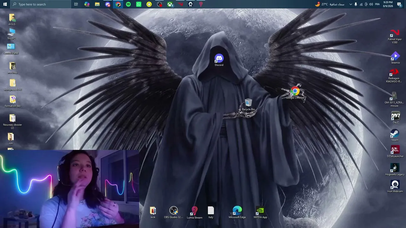406x228 pixels.
Task: Open Lumia Stream from the taskbar
Action: [201, 4]
